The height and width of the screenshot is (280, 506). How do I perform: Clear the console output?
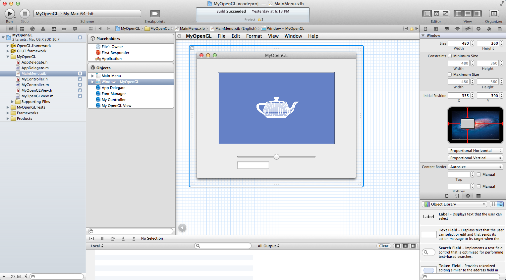pos(384,246)
